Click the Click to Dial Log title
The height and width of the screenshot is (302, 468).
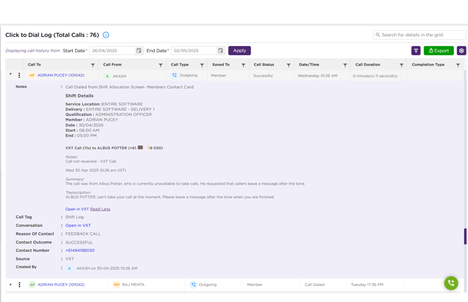52,35
